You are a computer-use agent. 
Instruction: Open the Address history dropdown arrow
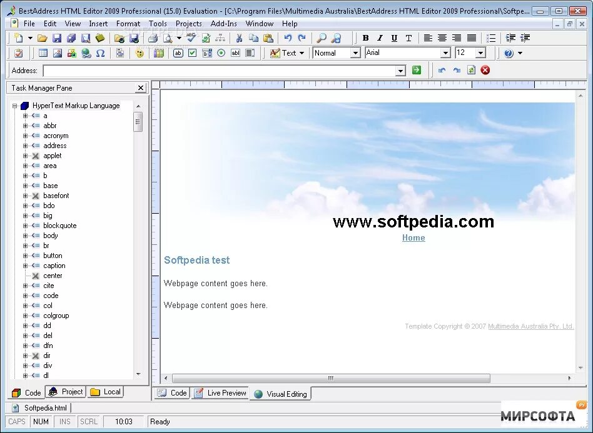[400, 71]
